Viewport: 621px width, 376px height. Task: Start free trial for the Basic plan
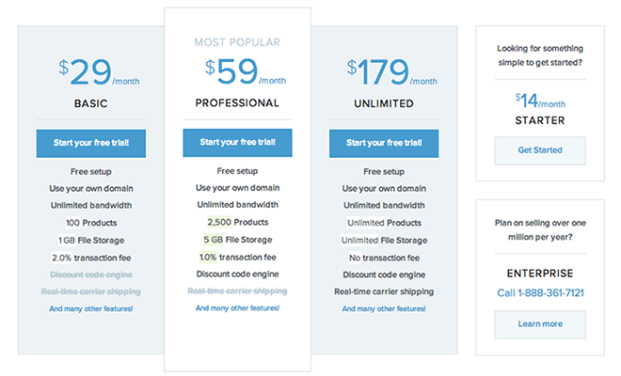[x=91, y=143]
